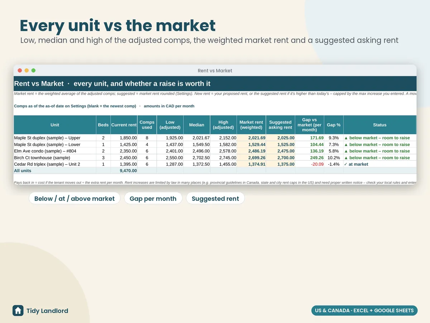Click current rent 1,850.00 for Maple Upper
This screenshot has height=323, width=430.
pos(124,138)
